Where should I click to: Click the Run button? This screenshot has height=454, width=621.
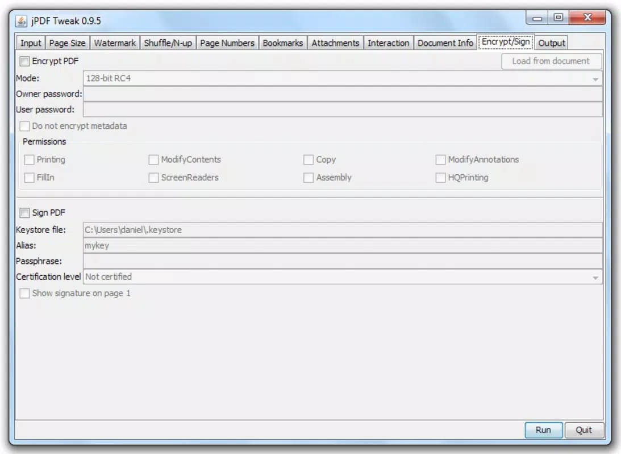click(x=543, y=430)
